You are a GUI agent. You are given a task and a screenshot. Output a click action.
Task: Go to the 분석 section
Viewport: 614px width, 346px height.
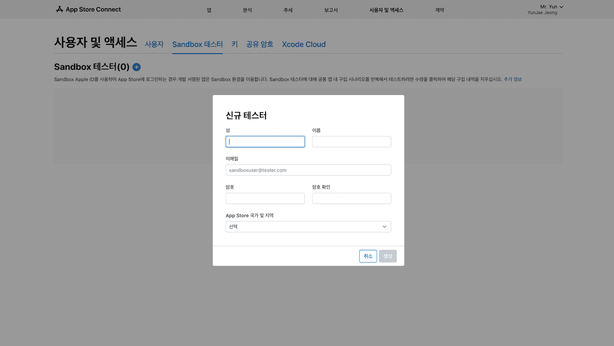248,10
